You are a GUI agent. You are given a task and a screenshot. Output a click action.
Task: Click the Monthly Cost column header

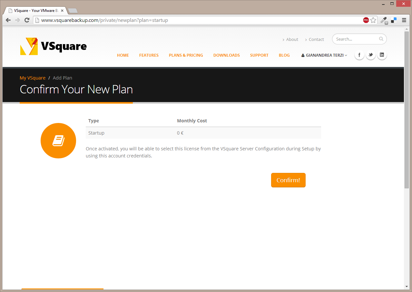pos(192,121)
